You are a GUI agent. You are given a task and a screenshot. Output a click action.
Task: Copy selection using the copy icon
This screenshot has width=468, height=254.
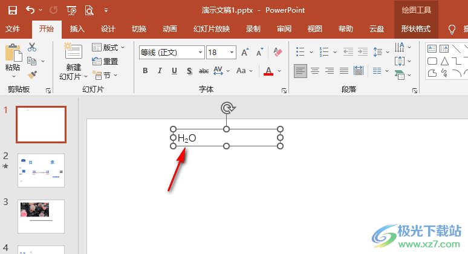click(x=32, y=61)
